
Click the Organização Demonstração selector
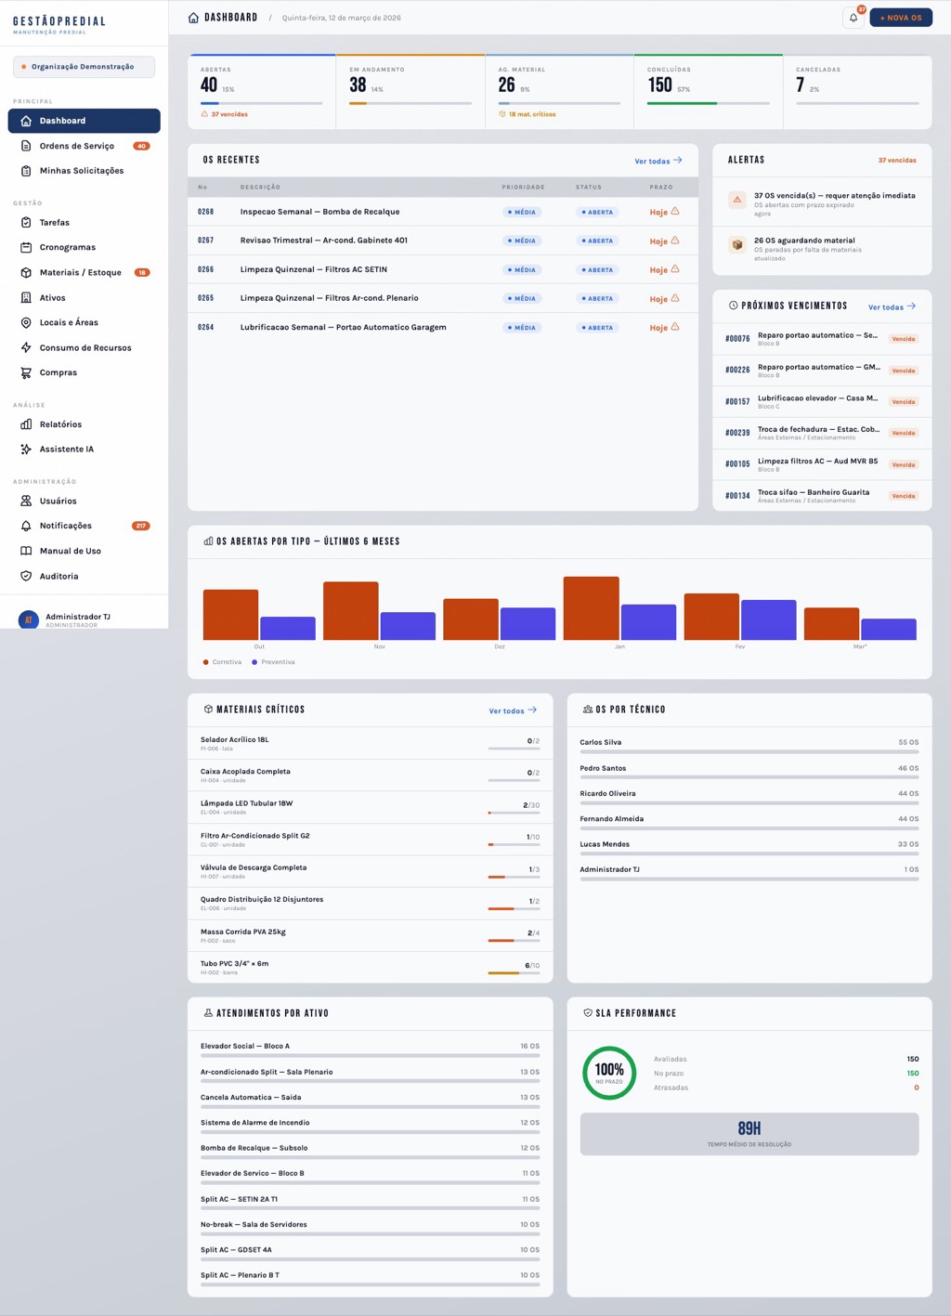pos(84,66)
